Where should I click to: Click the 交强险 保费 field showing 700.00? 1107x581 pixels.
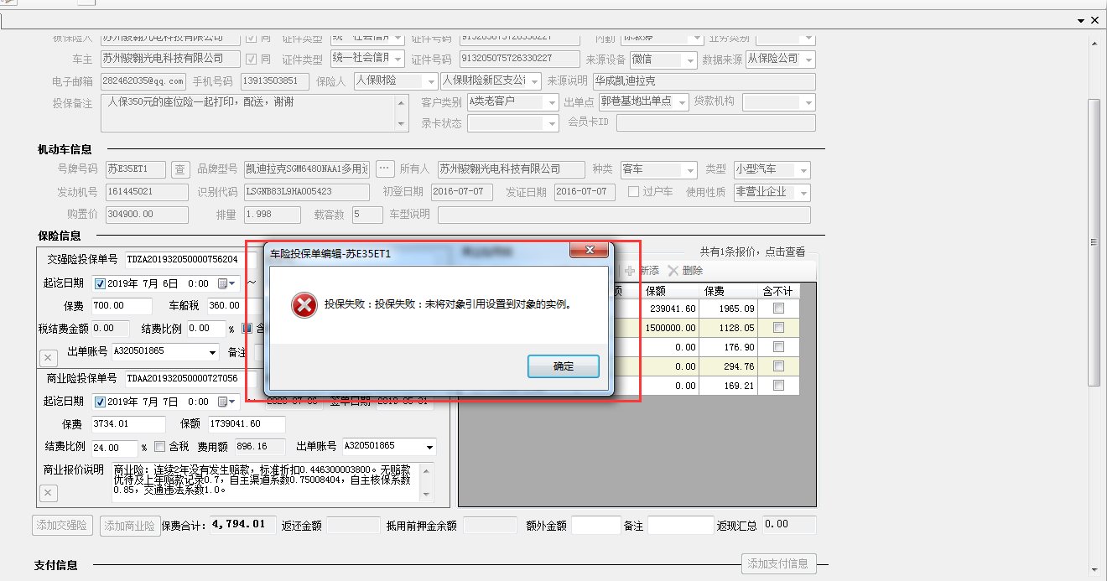(120, 306)
